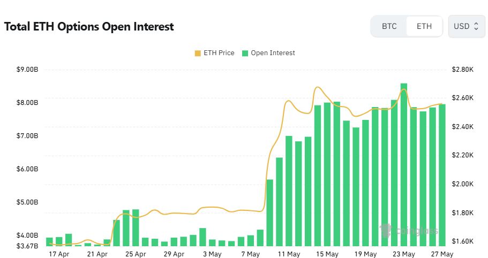488x258 pixels.
Task: Select the bar above 11 May
Action: click(289, 191)
